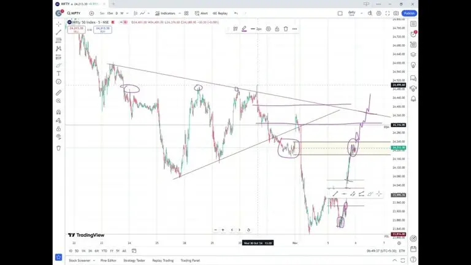This screenshot has width=471, height=265.
Task: Select the ruler measure tool
Action: [x=59, y=93]
